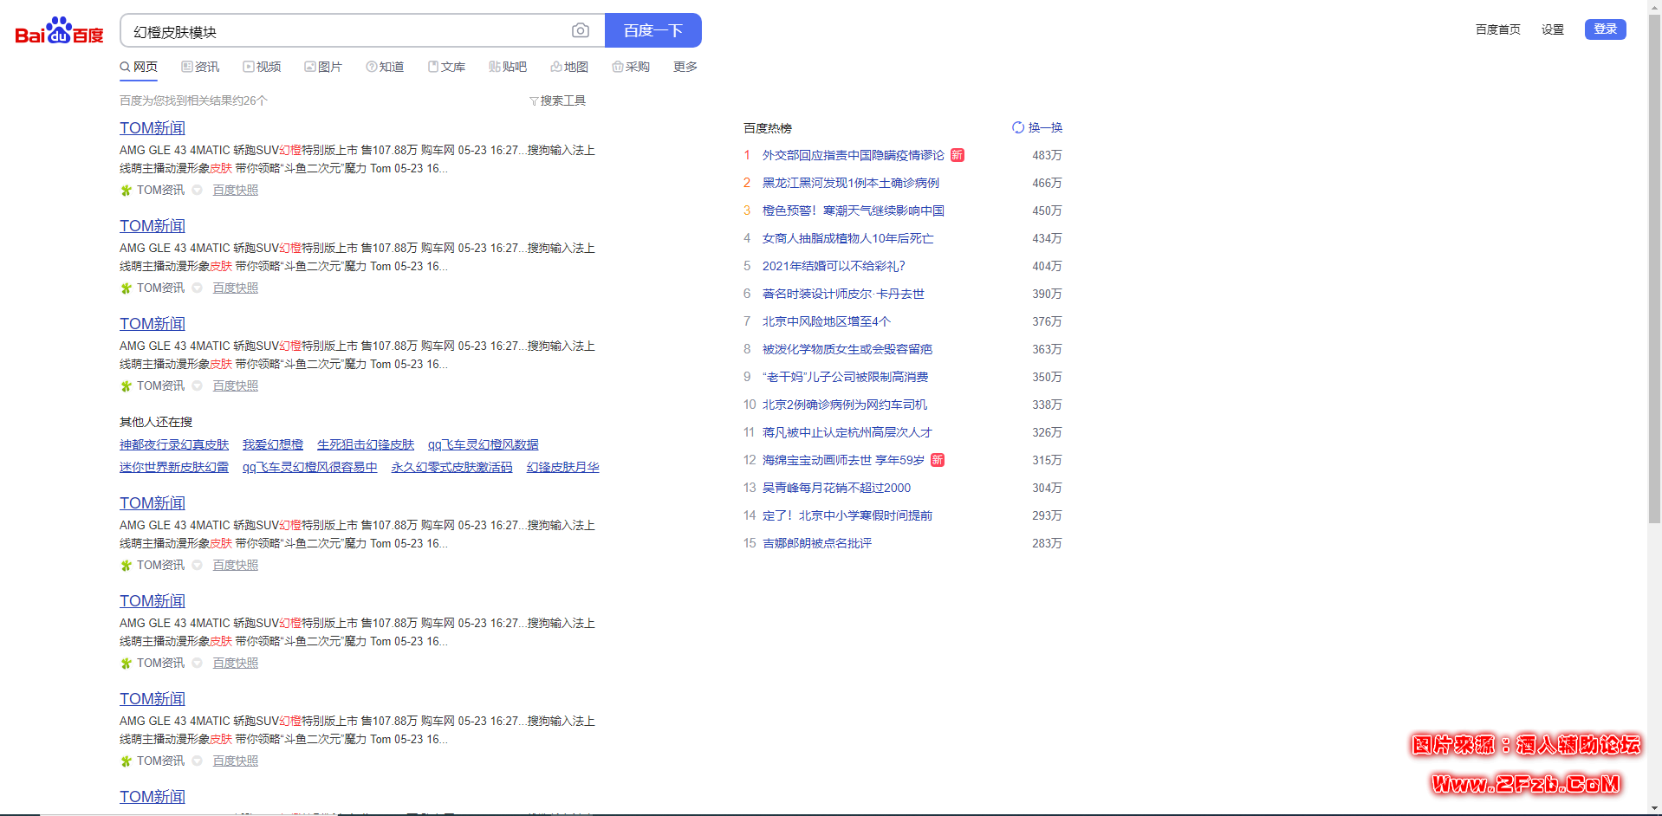Open related search 迷你世界新皮肤幻雷
This screenshot has height=816, width=1662.
pyautogui.click(x=174, y=467)
